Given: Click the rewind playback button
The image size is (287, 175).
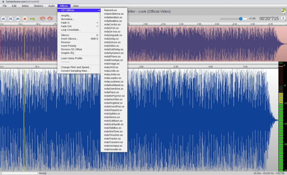Looking at the screenshot, I should [4, 19].
